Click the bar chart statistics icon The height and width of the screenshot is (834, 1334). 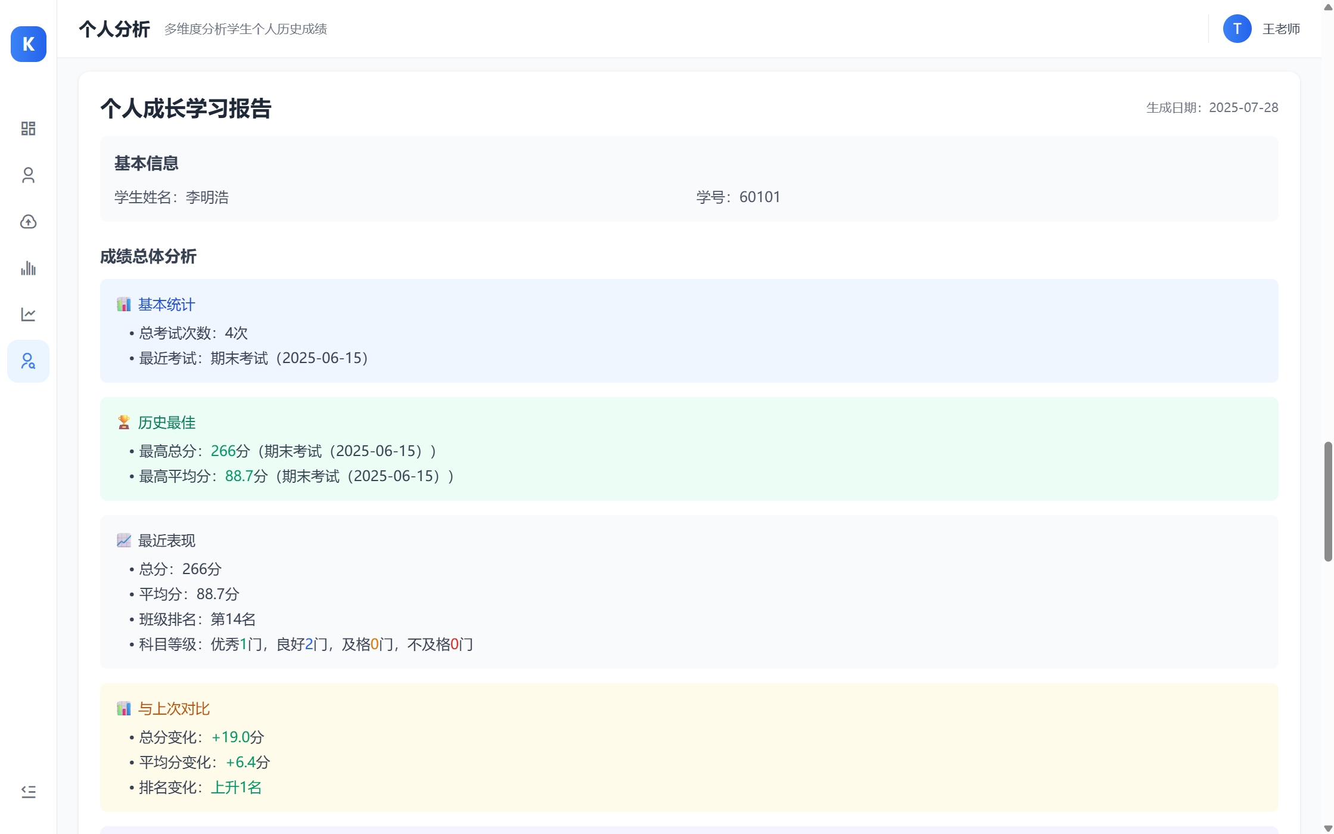[28, 268]
